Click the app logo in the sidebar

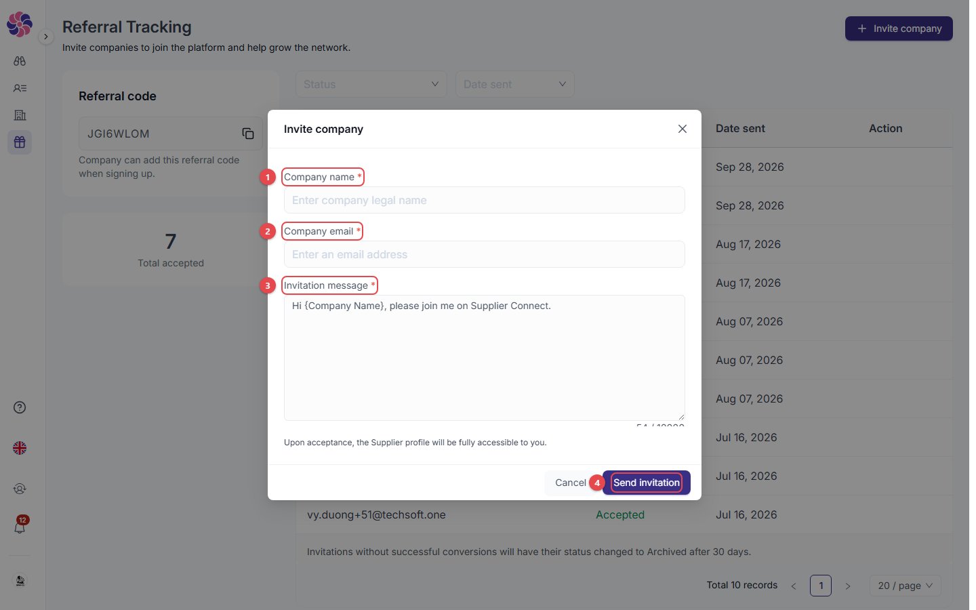pyautogui.click(x=20, y=24)
